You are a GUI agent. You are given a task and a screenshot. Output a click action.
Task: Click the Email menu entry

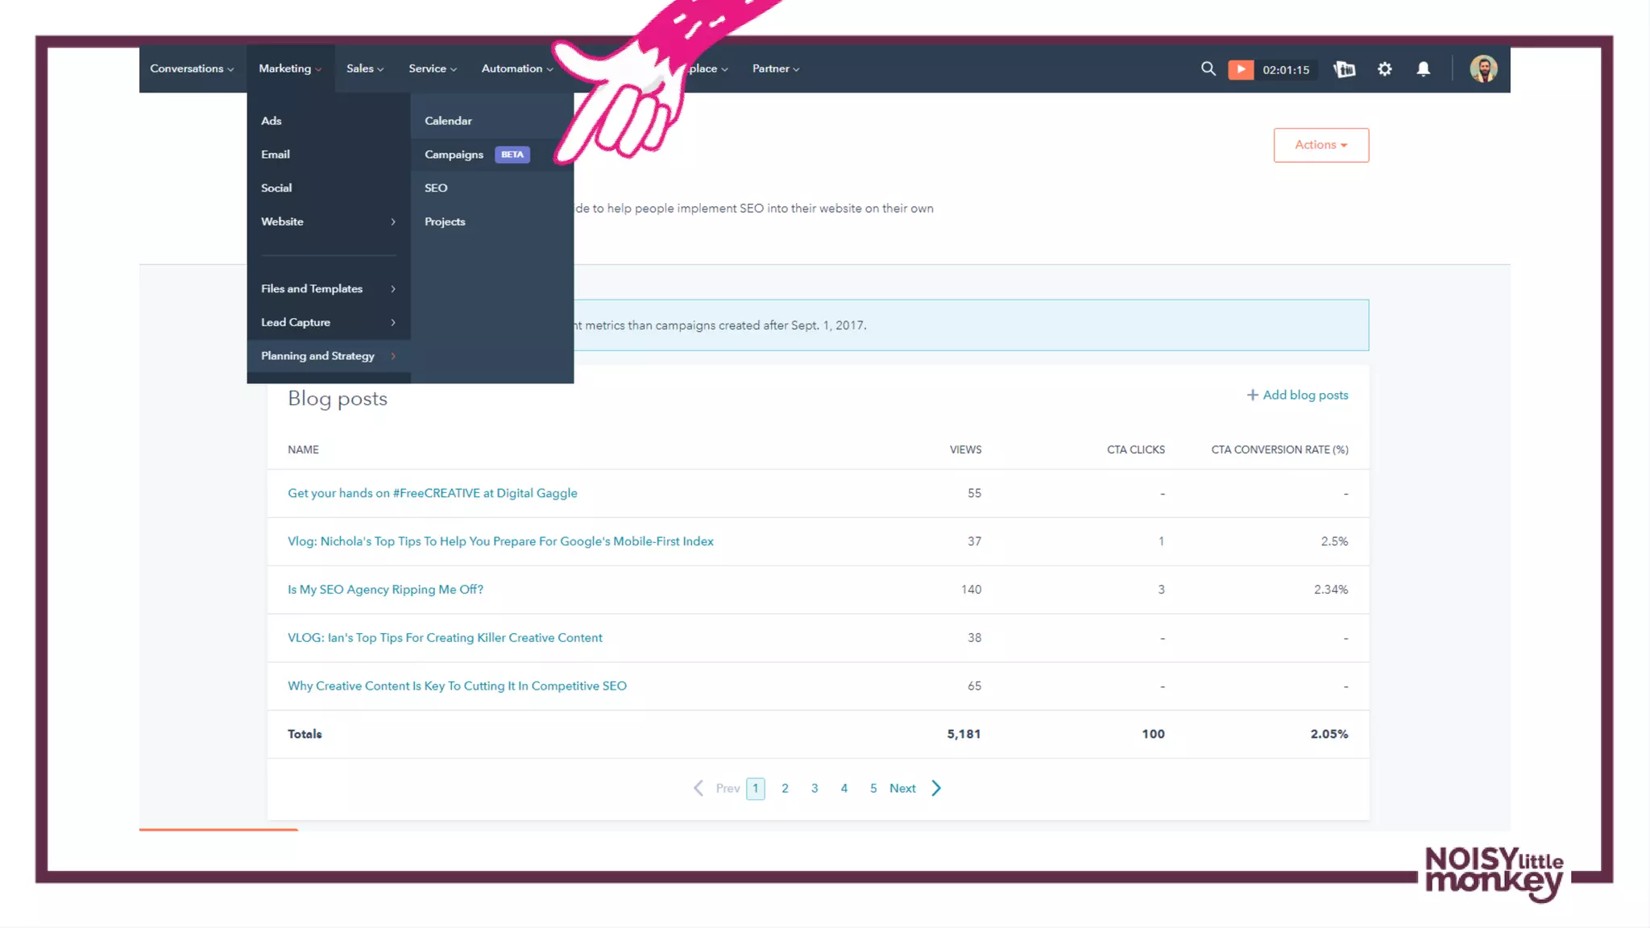[x=276, y=155]
